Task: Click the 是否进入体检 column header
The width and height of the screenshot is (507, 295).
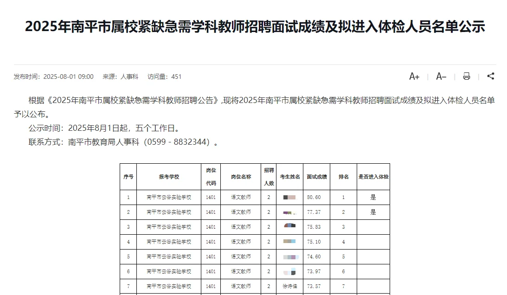Action: [373, 177]
